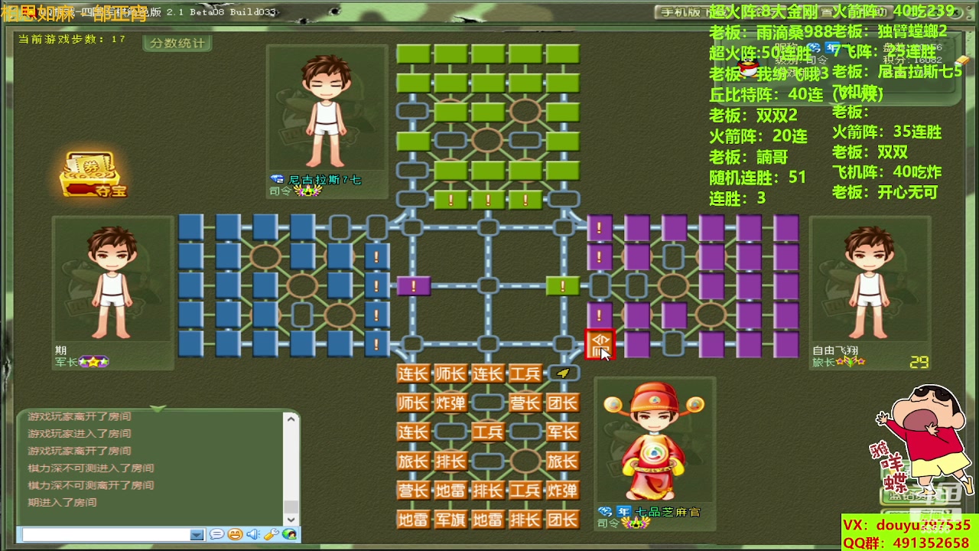Select the 旅长 piece below 军长

(x=562, y=461)
